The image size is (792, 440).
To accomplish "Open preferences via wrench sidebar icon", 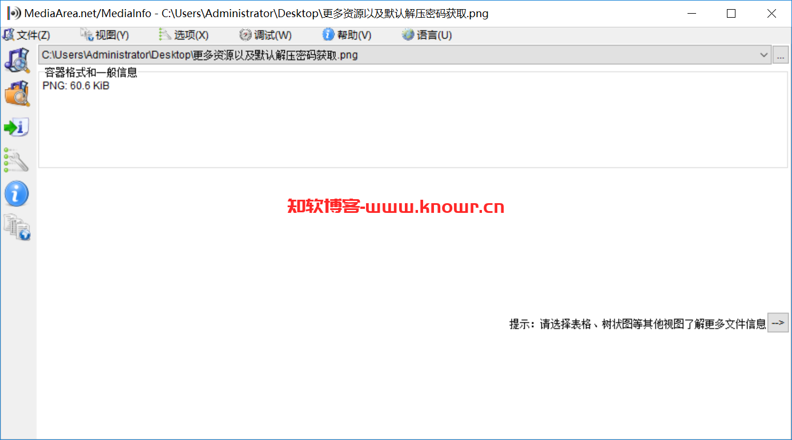I will (x=17, y=161).
